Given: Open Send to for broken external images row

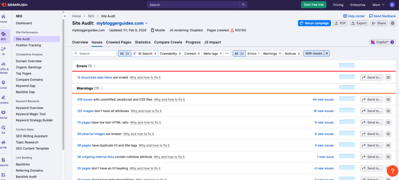Looking at the screenshot, I should pos(371,134).
